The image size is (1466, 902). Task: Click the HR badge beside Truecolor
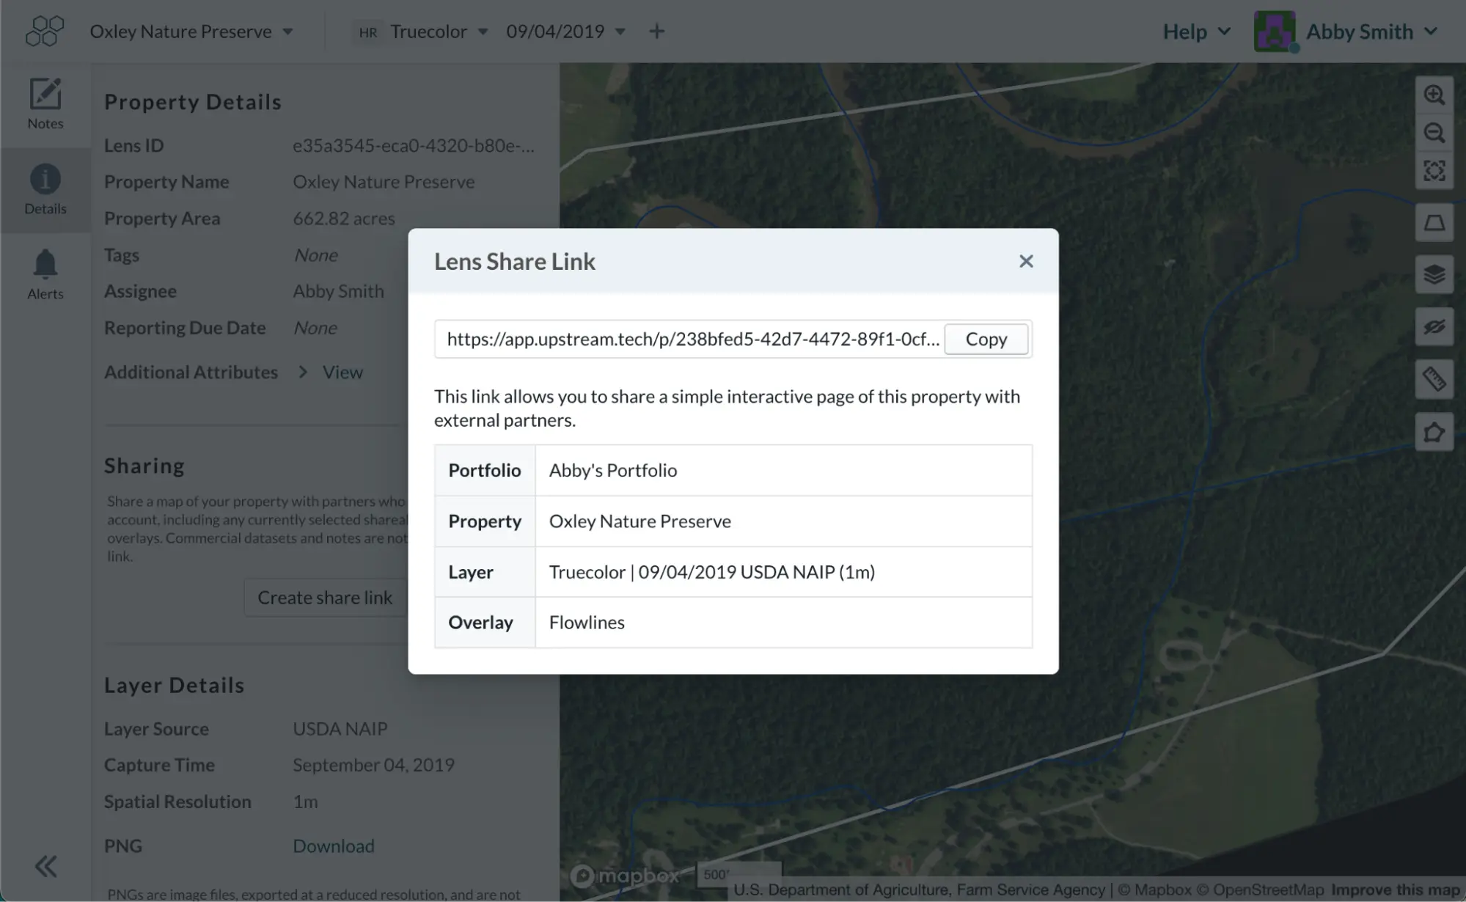tap(368, 32)
